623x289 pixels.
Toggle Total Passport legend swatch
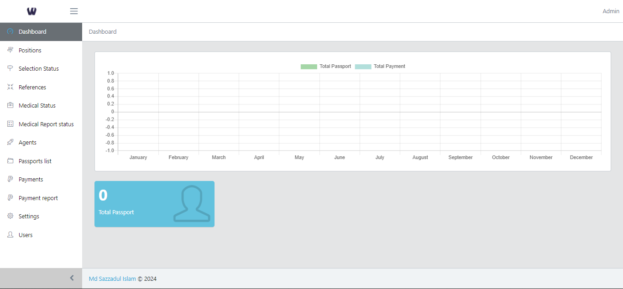[309, 67]
